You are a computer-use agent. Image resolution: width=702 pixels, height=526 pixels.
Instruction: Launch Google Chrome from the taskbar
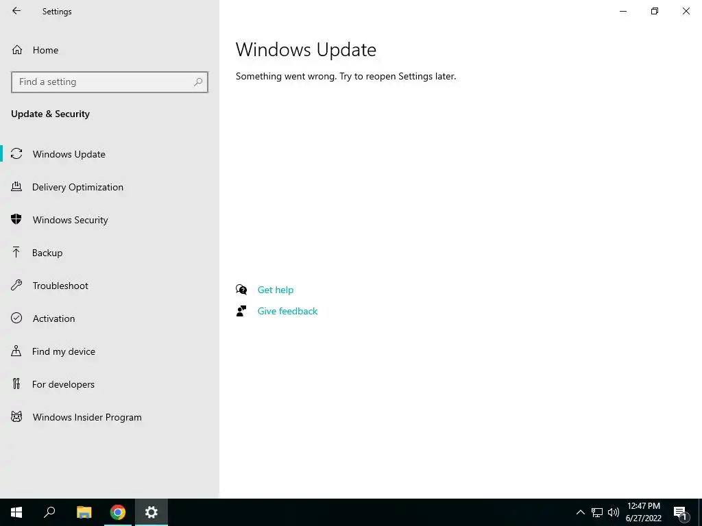pos(118,512)
